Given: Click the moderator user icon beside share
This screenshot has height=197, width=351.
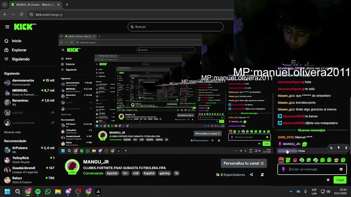Looking at the screenshot, I should 262,175.
